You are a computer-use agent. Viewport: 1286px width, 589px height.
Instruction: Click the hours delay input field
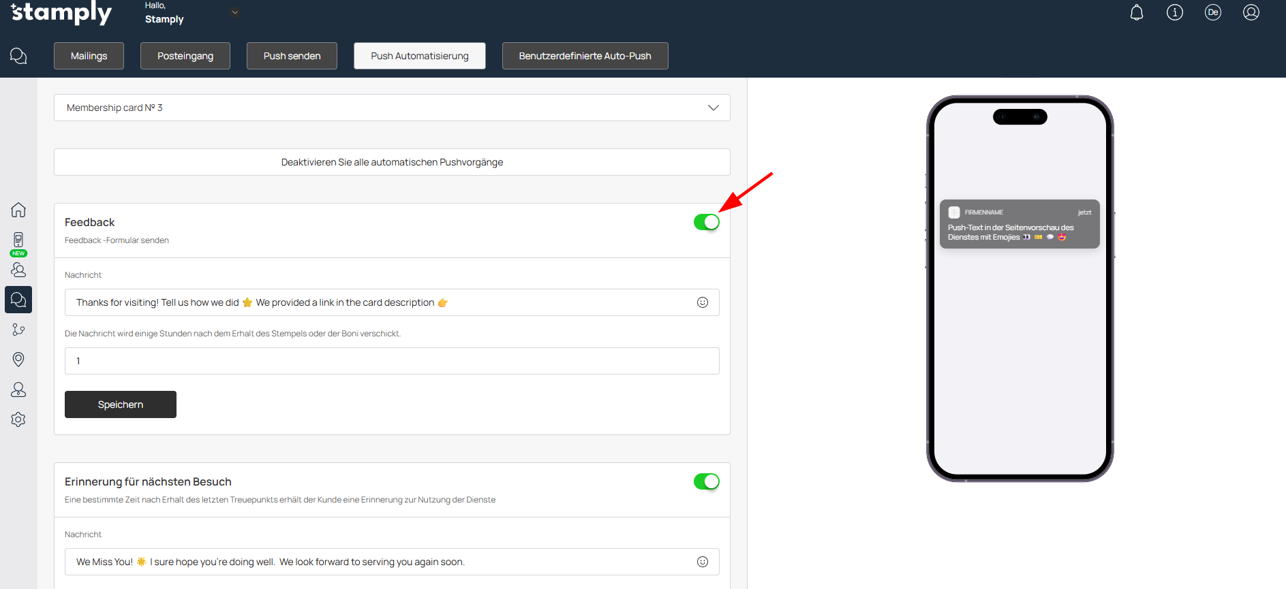392,361
